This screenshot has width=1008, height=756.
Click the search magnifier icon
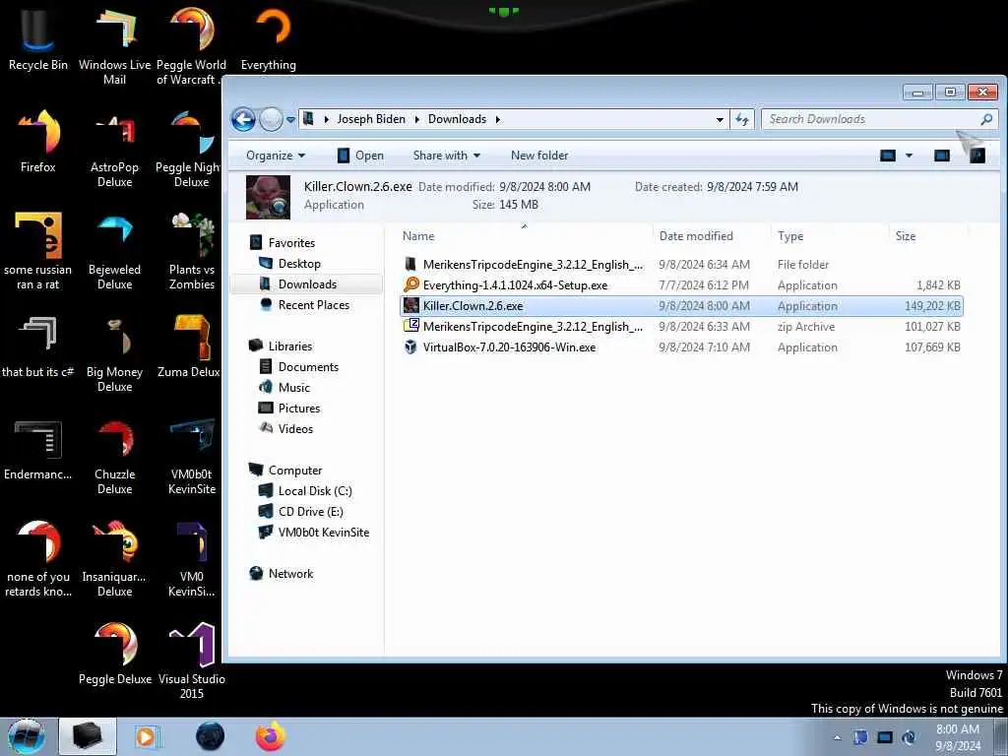[986, 119]
